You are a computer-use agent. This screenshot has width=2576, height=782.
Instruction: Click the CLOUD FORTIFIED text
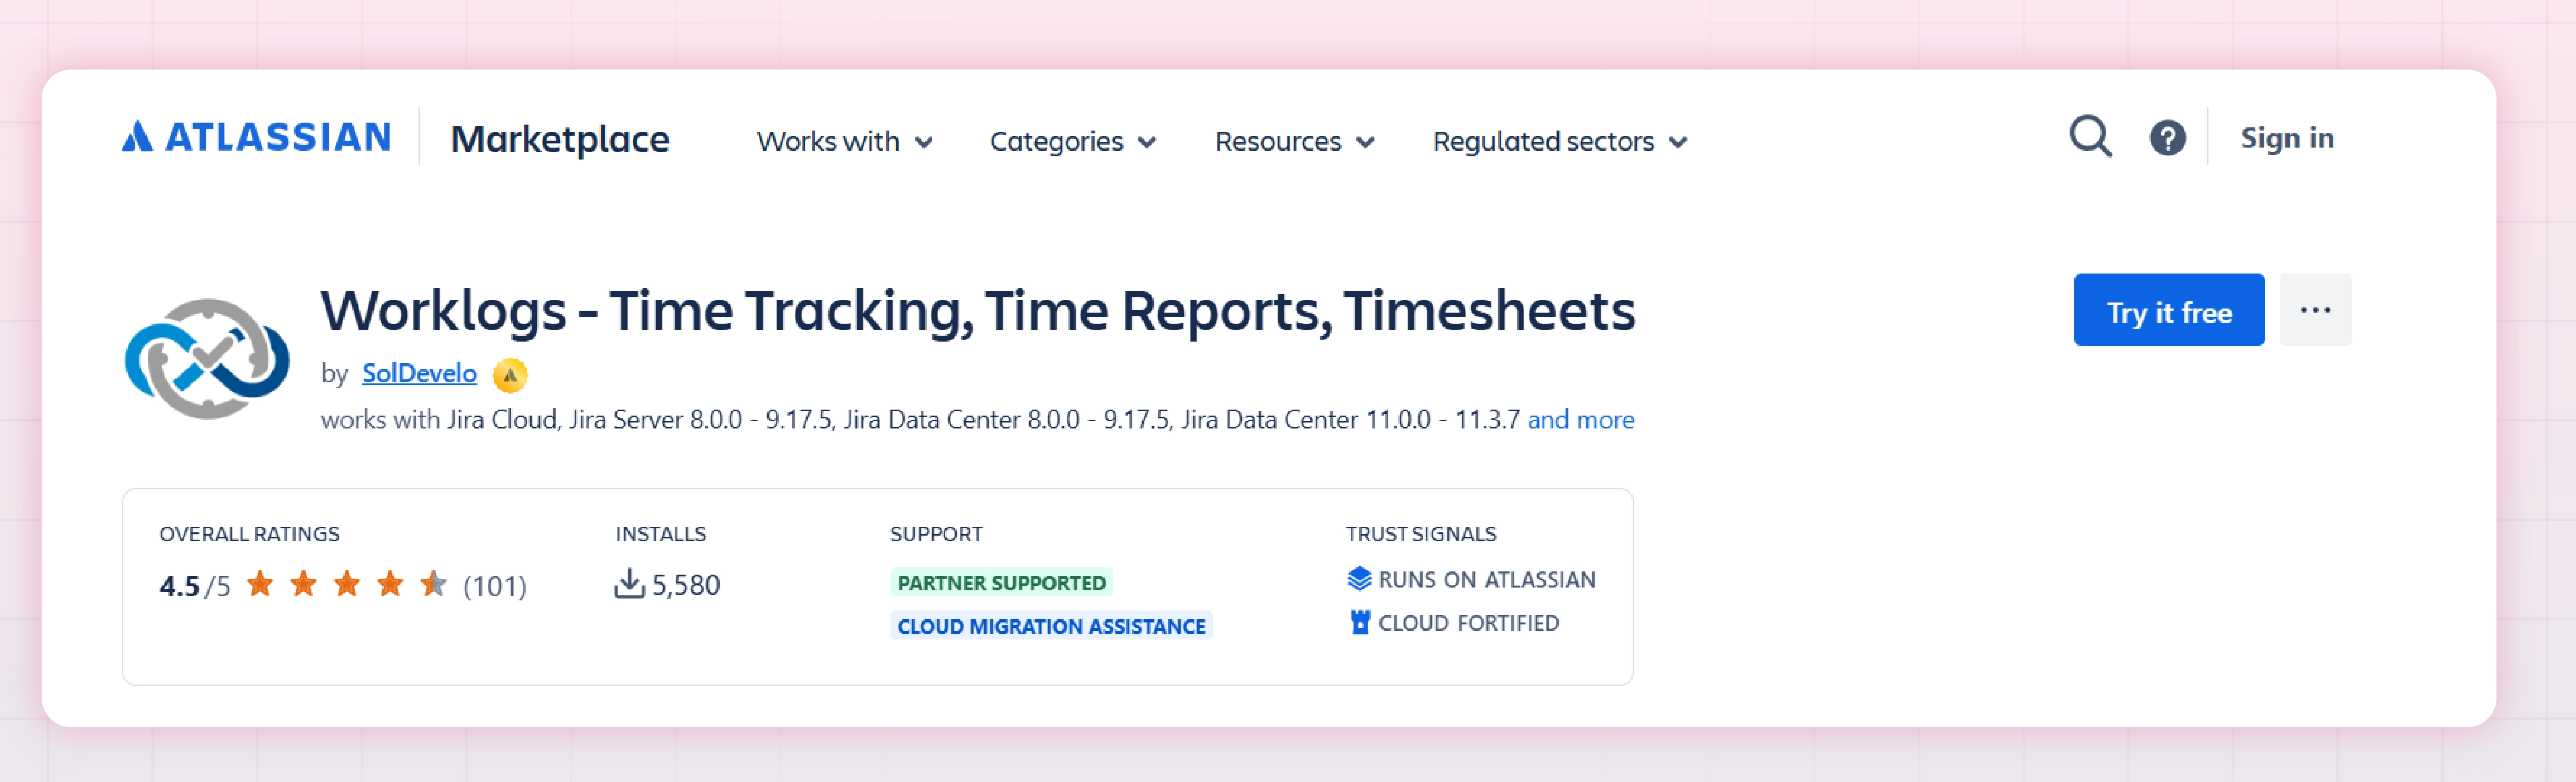[x=1468, y=623]
